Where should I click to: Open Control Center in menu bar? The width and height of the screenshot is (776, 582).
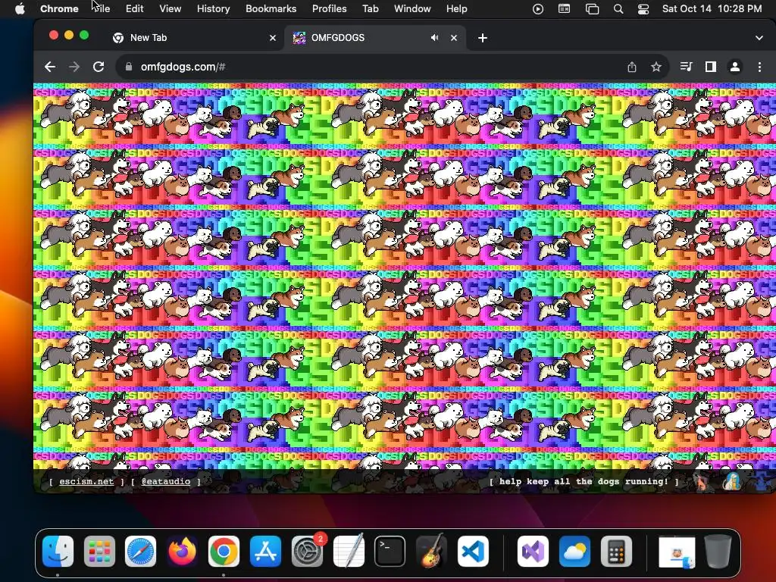pyautogui.click(x=643, y=9)
